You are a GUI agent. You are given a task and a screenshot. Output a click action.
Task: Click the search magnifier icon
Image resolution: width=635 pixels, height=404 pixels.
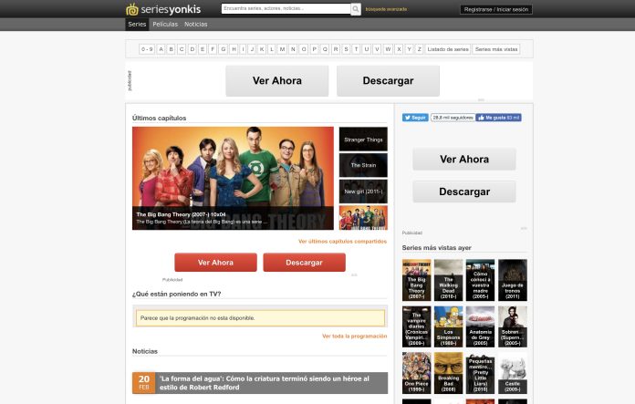(x=356, y=9)
